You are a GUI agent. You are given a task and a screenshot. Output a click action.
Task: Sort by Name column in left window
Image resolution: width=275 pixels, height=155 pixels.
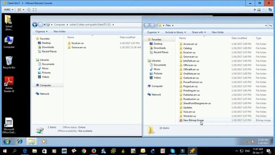pyautogui.click(x=70, y=37)
